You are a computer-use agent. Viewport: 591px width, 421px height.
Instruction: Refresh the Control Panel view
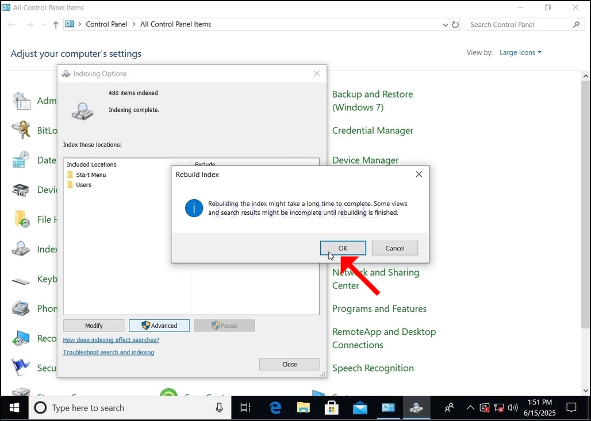[x=455, y=25]
